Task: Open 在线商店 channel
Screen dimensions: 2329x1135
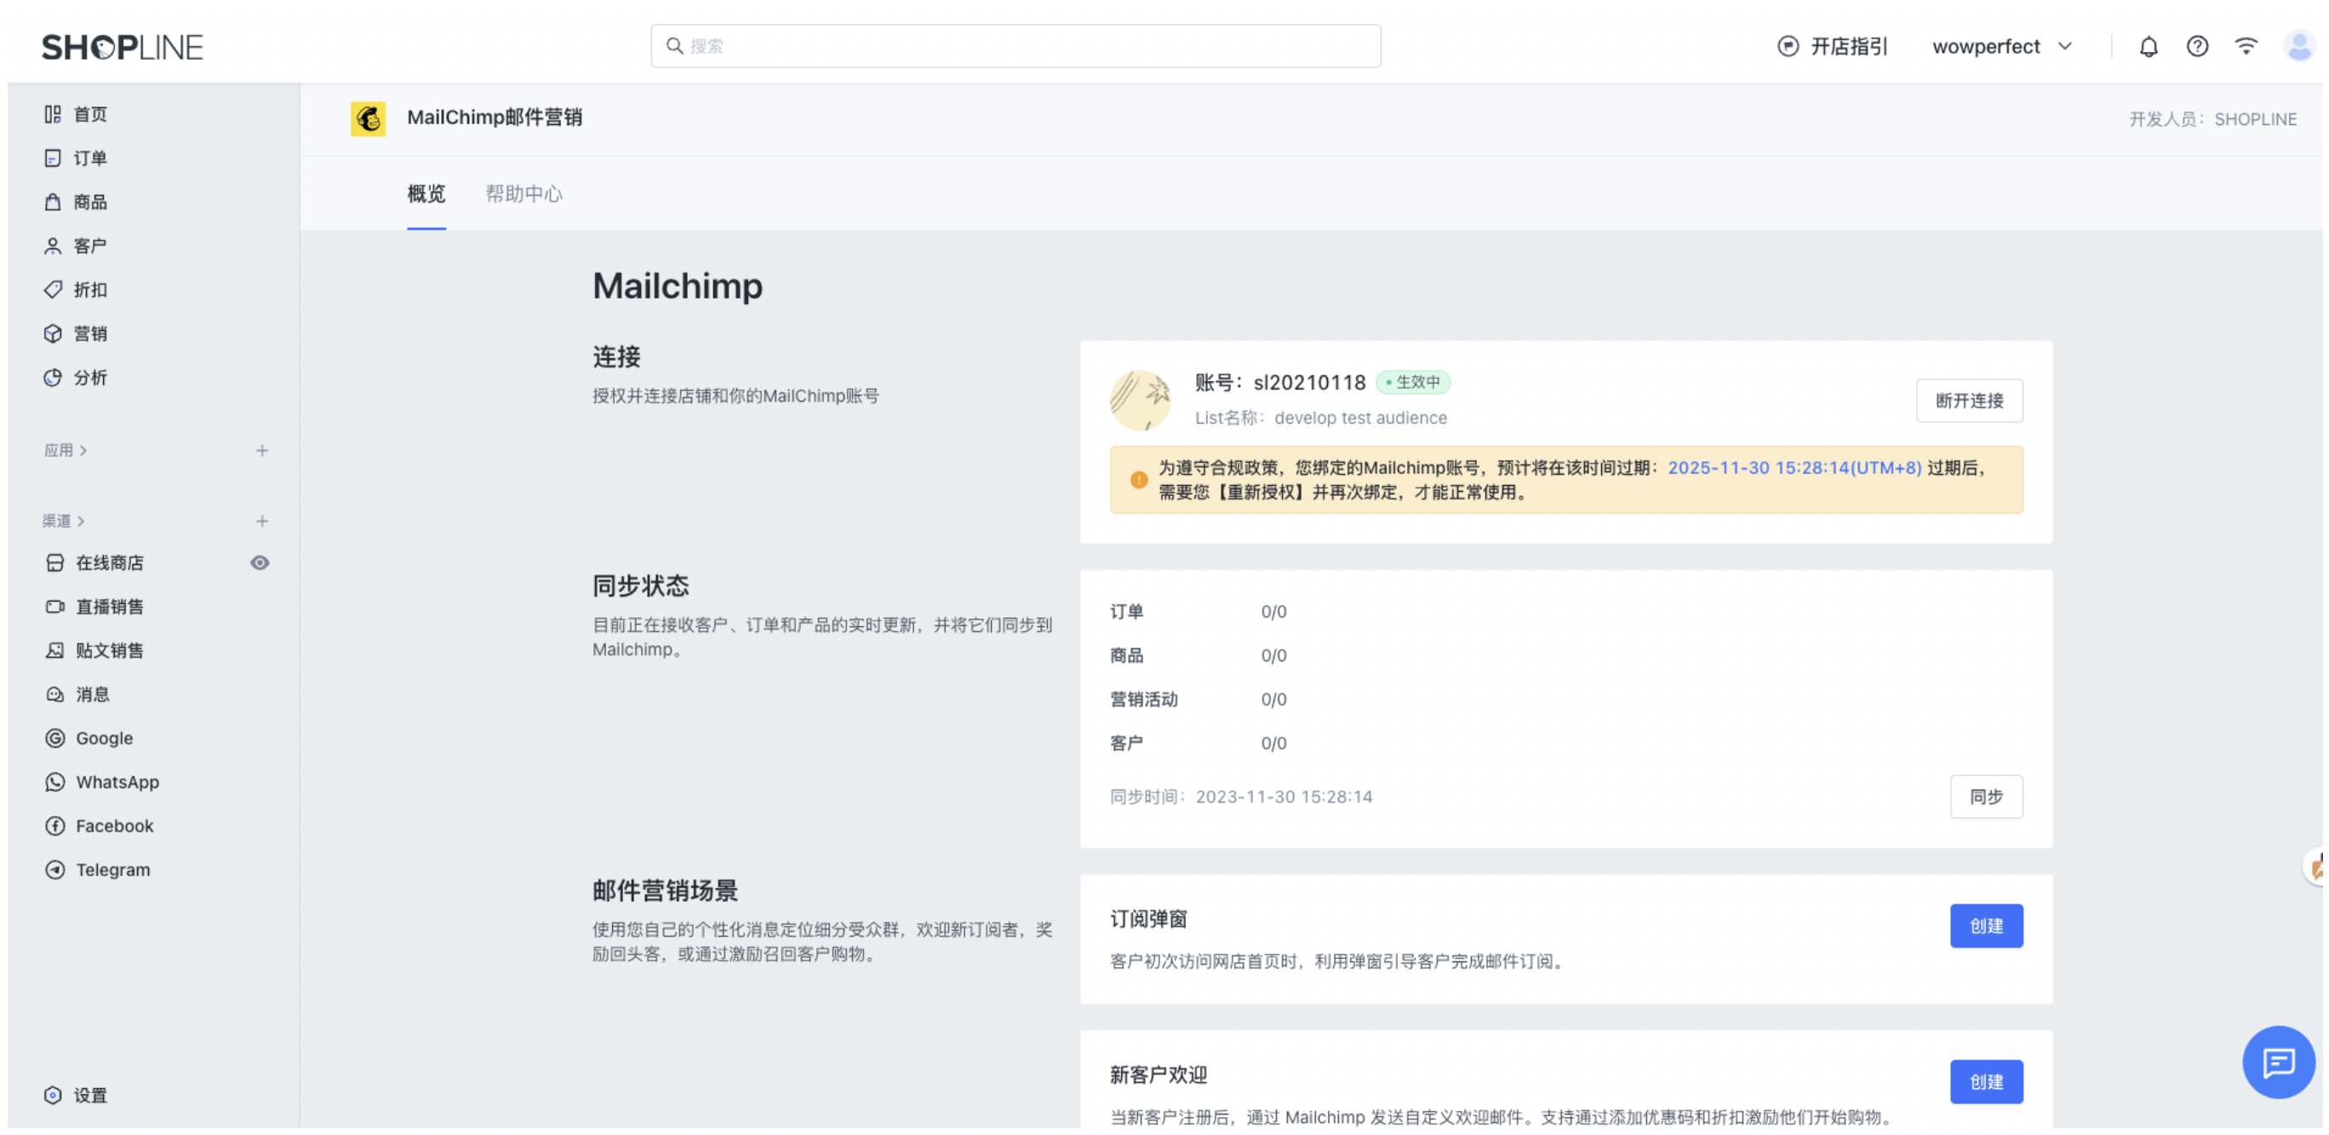Action: 95,563
